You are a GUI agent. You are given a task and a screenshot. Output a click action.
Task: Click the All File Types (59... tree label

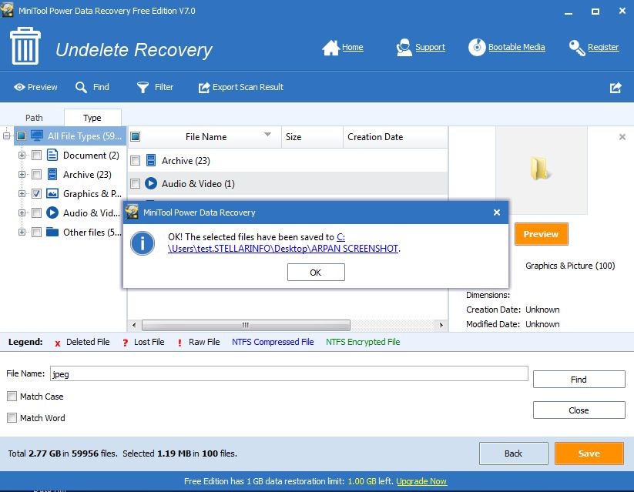(85, 136)
